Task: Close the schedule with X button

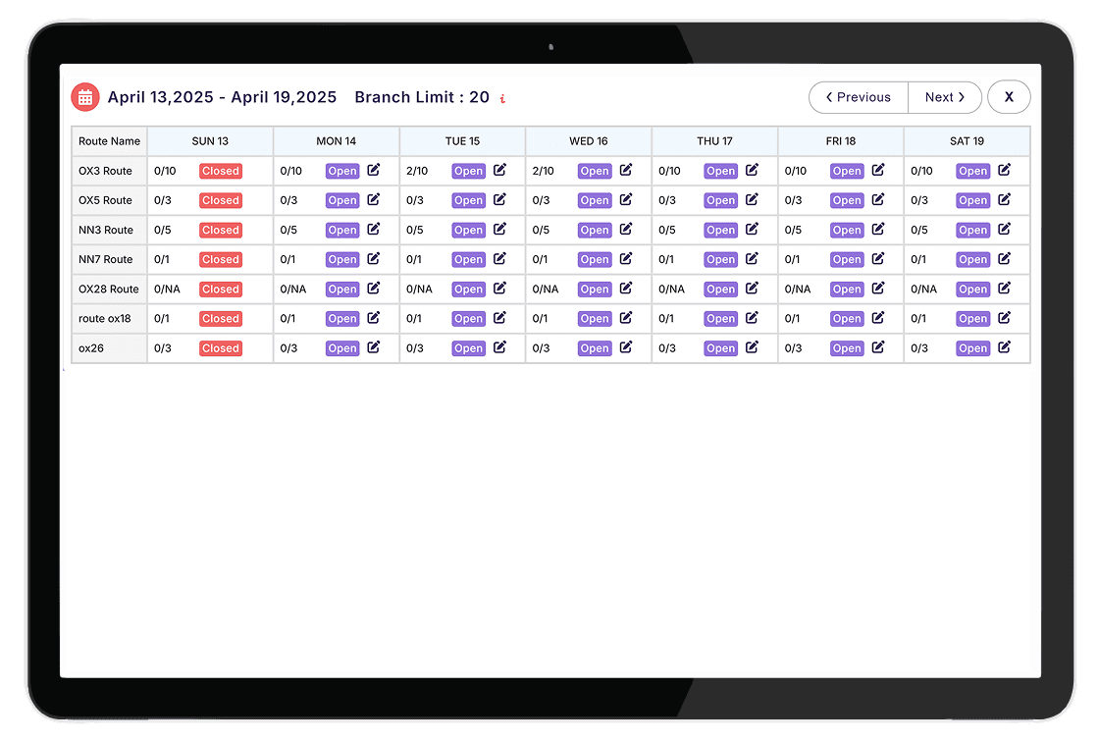Action: 1008,97
